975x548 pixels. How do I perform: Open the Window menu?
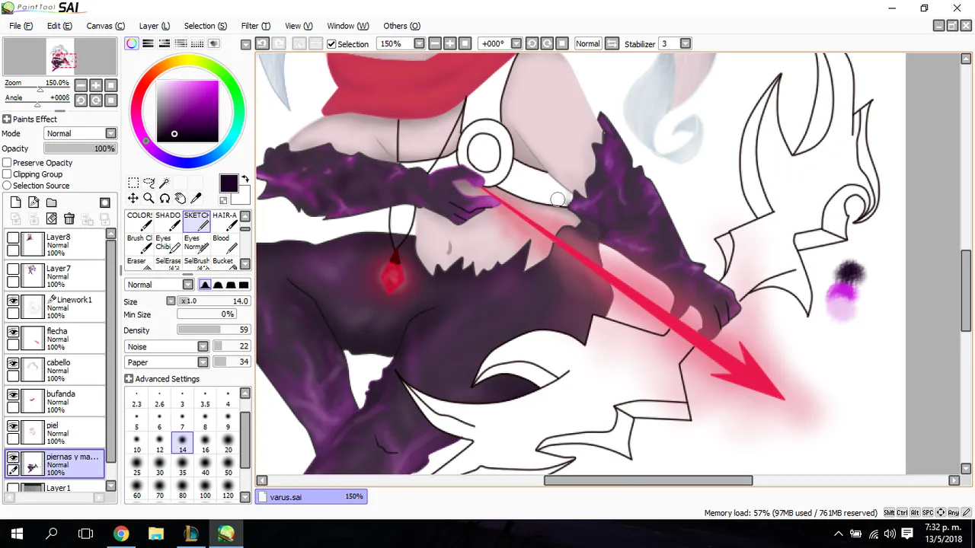point(348,26)
